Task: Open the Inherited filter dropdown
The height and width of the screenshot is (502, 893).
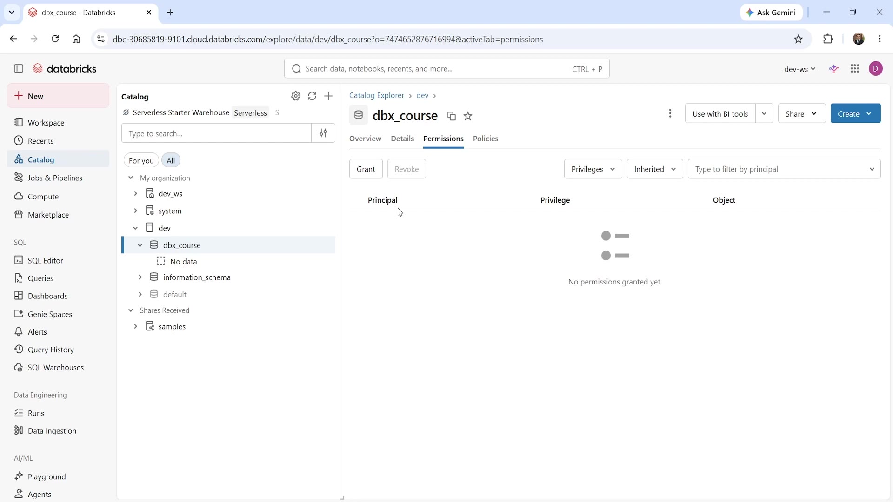Action: tap(655, 169)
